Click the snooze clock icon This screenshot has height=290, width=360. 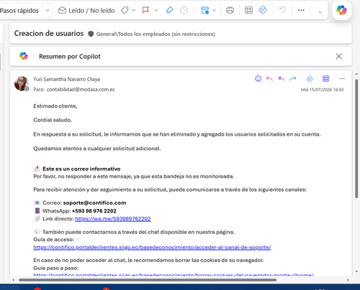(184, 10)
